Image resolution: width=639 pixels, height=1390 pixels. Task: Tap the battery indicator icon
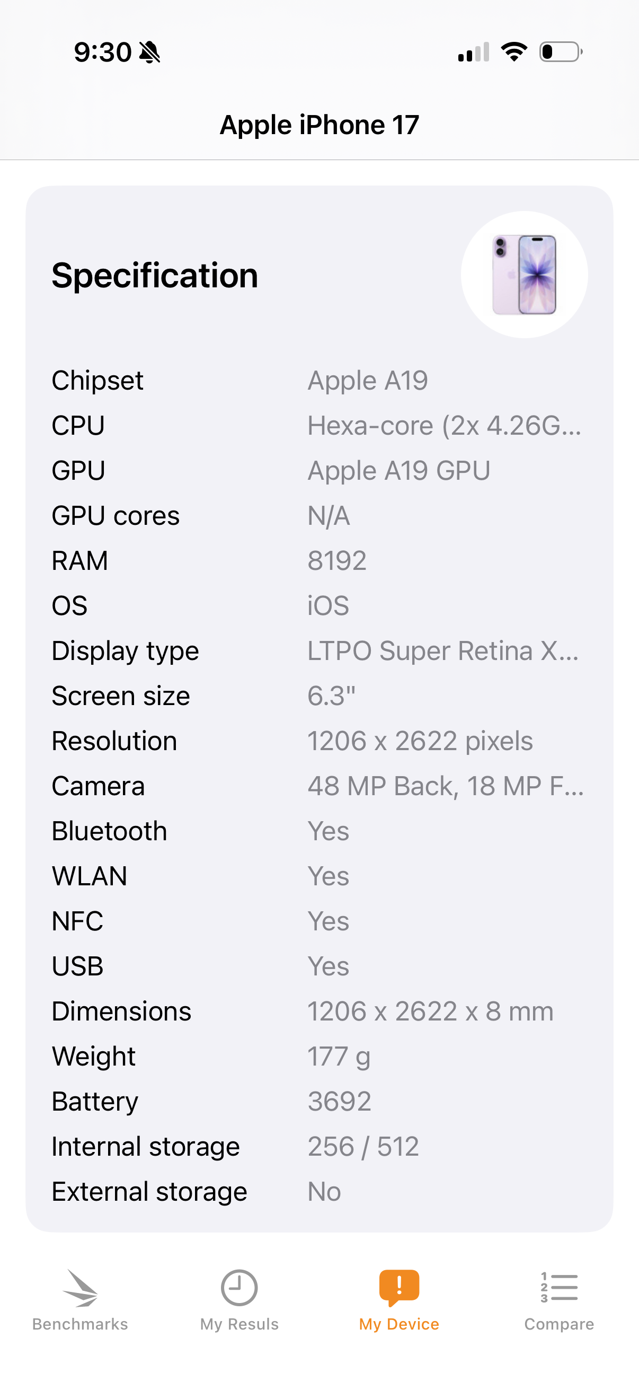point(560,52)
